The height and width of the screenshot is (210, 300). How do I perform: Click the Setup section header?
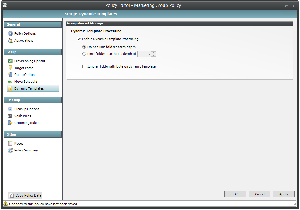pyautogui.click(x=33, y=52)
